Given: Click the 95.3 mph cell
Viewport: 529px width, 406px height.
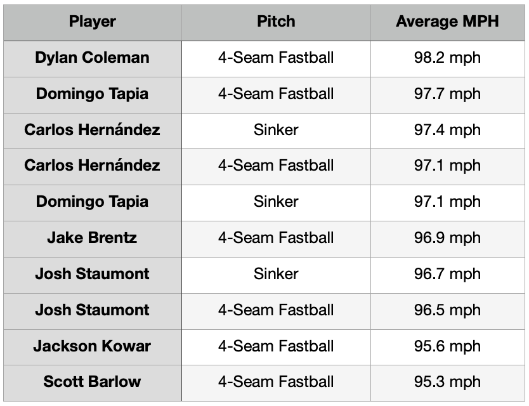Looking at the screenshot, I should (447, 382).
